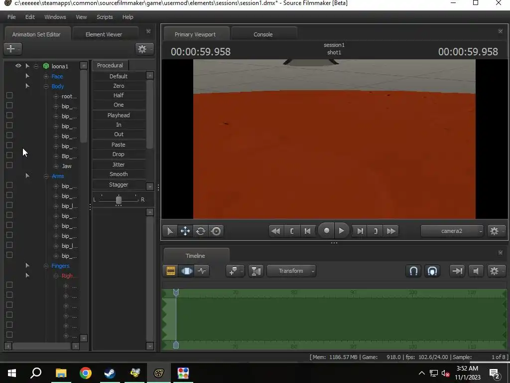Check the box beside the Bip_ row above Jaw
Viewport: 510px width, 383px height.
[x=9, y=156]
